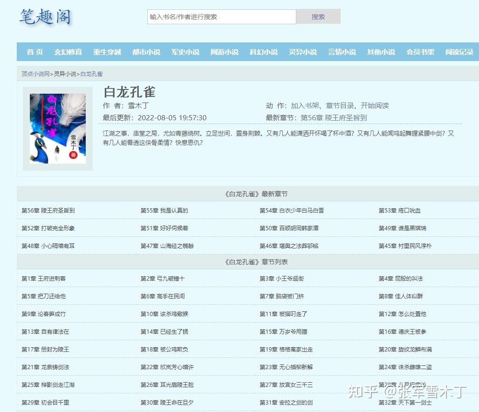
Task: Click 灵异小说 breadcrumb link
Action: tap(65, 74)
